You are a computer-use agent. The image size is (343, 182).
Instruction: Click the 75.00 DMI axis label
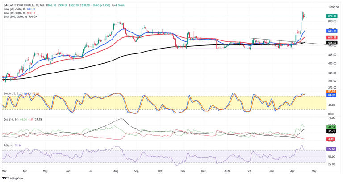pyautogui.click(x=332, y=118)
